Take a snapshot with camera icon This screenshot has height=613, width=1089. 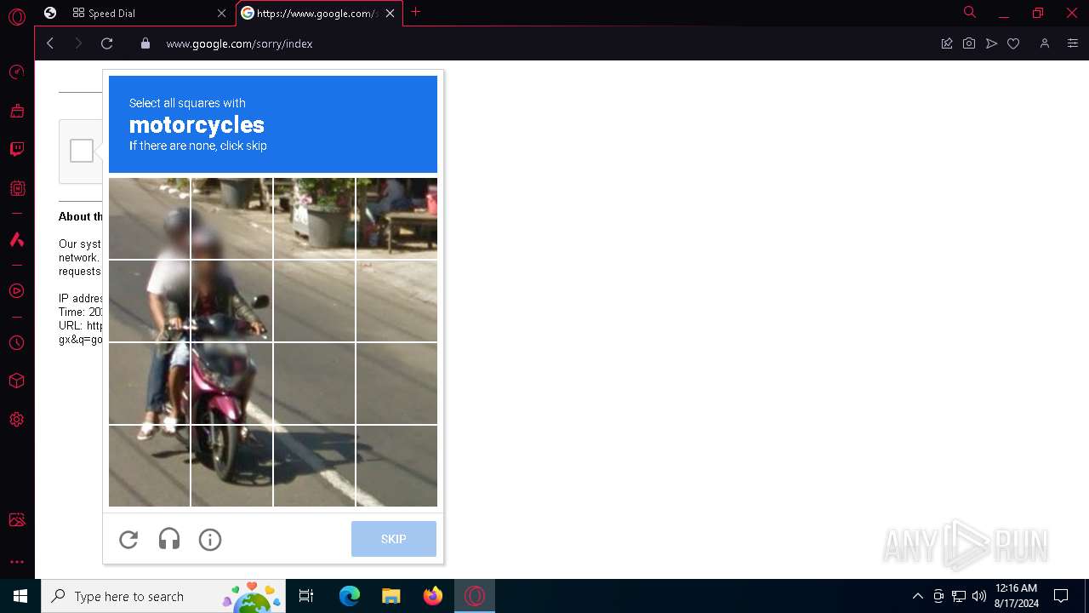[x=969, y=43]
